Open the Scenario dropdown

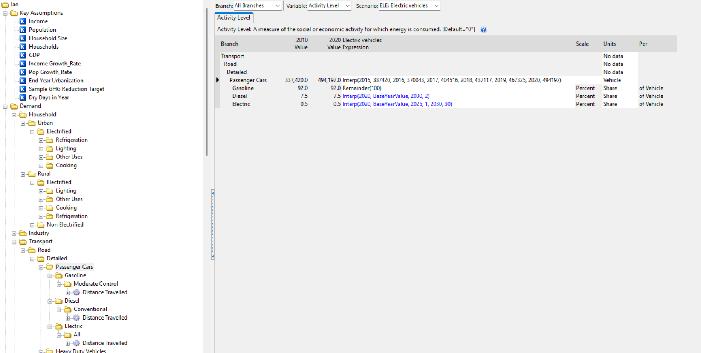pos(436,6)
